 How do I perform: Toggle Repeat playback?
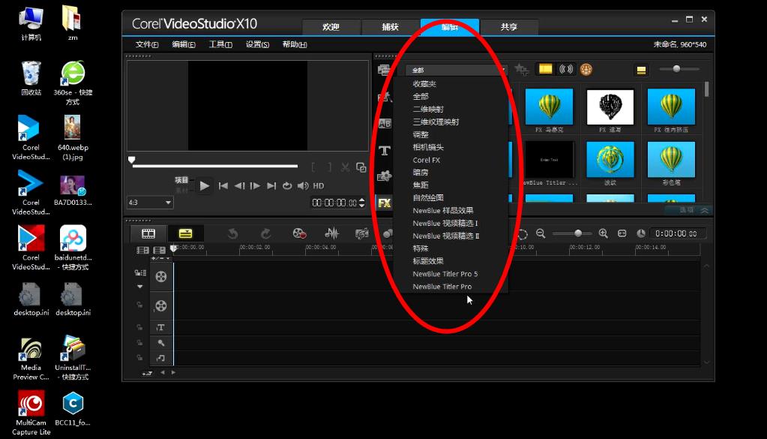287,185
